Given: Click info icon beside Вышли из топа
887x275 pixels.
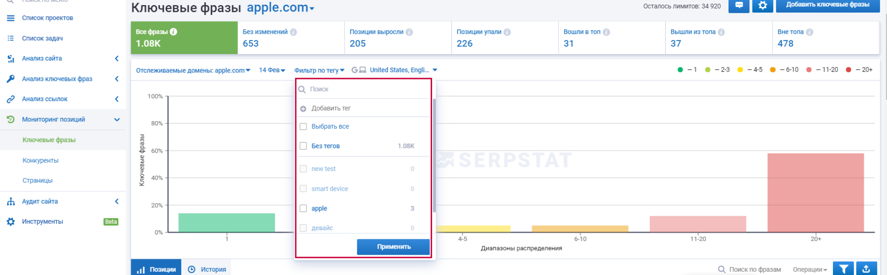Looking at the screenshot, I should (721, 32).
